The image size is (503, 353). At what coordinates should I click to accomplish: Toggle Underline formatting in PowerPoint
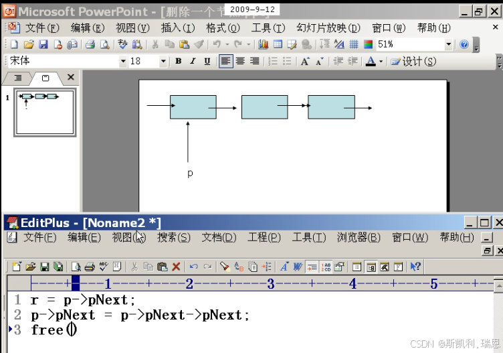click(207, 61)
